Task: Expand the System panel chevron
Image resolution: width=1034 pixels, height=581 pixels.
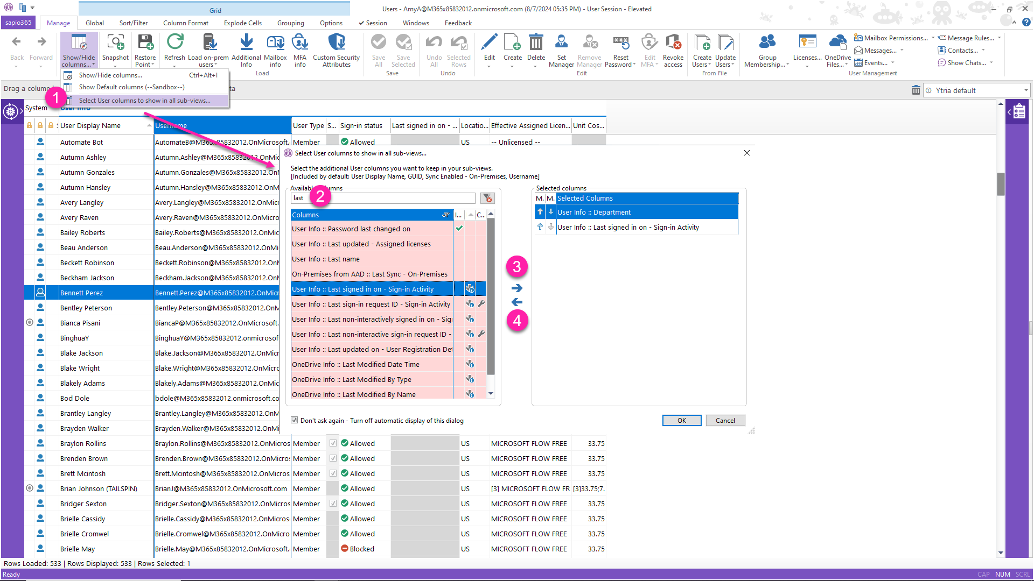Action: pyautogui.click(x=22, y=111)
